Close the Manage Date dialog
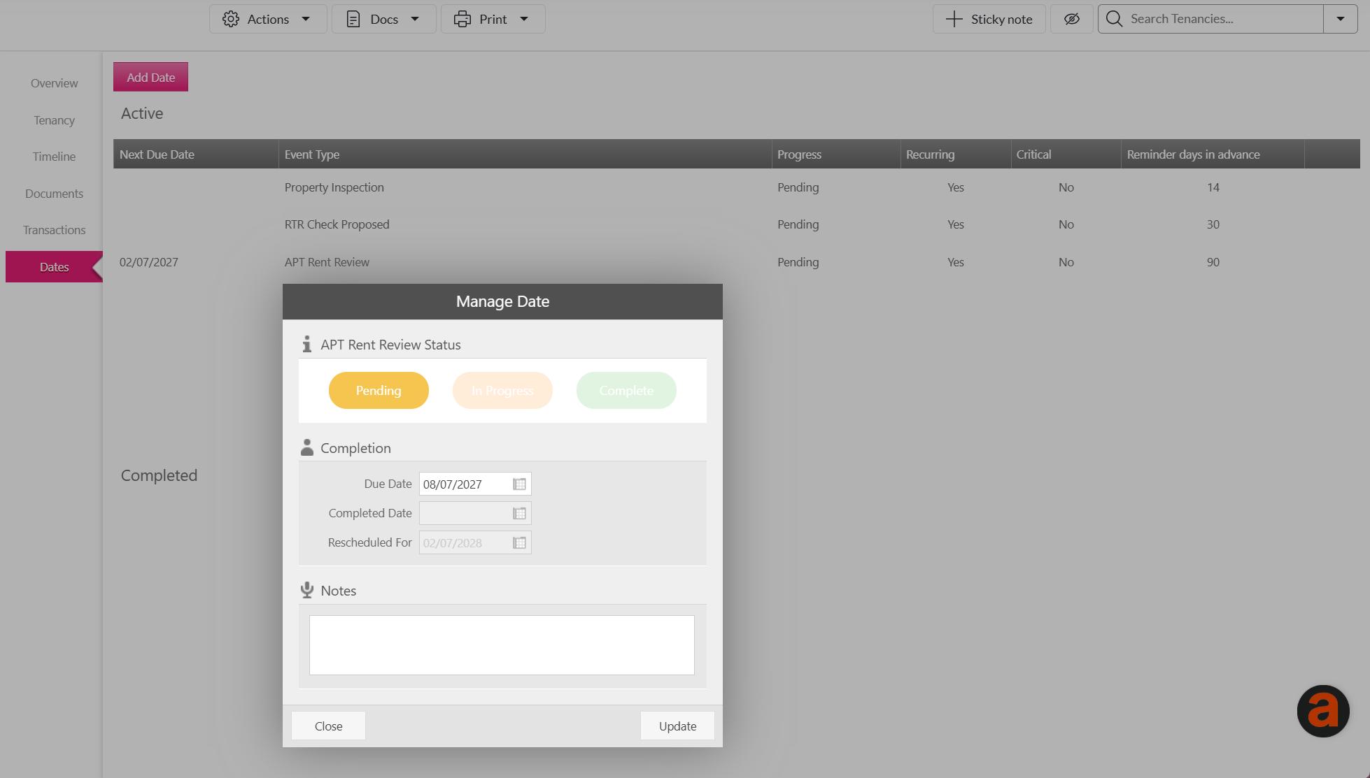1370x778 pixels. tap(328, 726)
